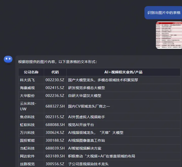This screenshot has height=167, width=182.
Task: Click the code 688039.SH
Action: coord(55,148)
